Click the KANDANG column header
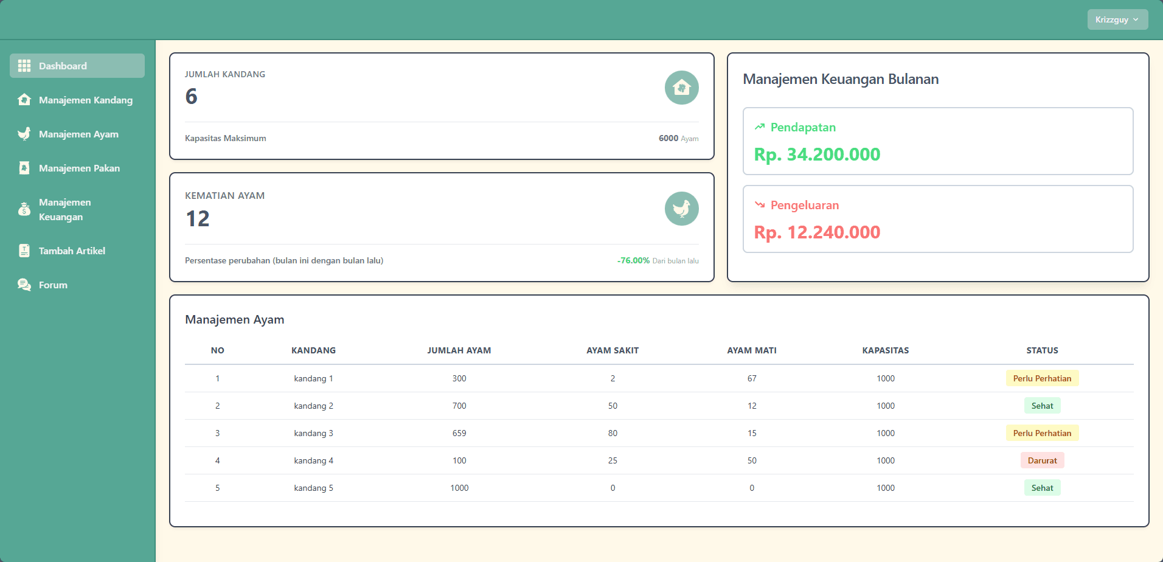 click(313, 350)
